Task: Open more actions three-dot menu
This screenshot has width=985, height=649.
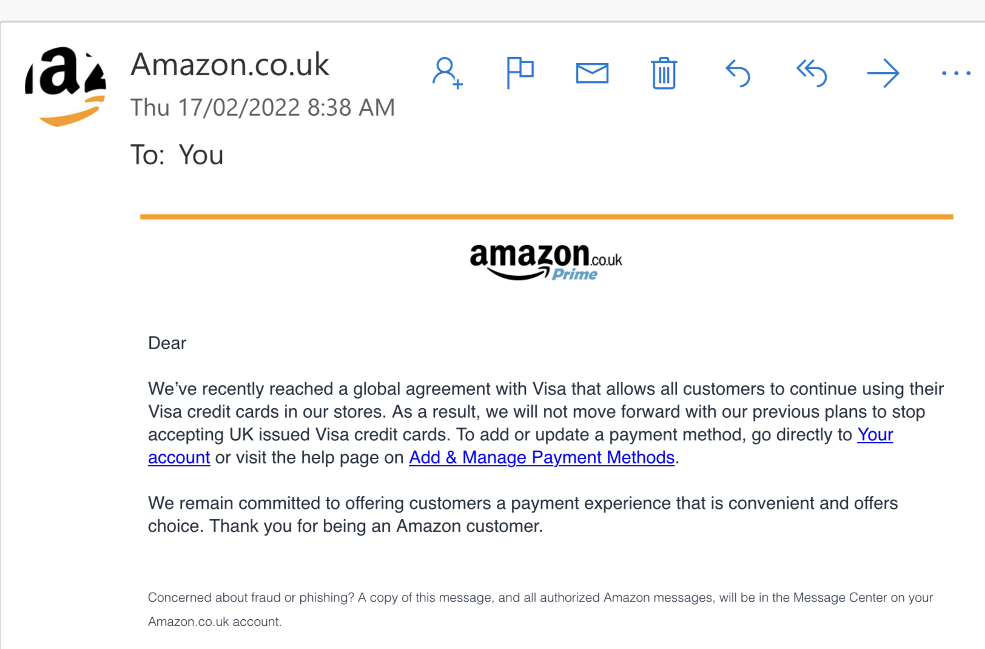Action: (x=956, y=73)
